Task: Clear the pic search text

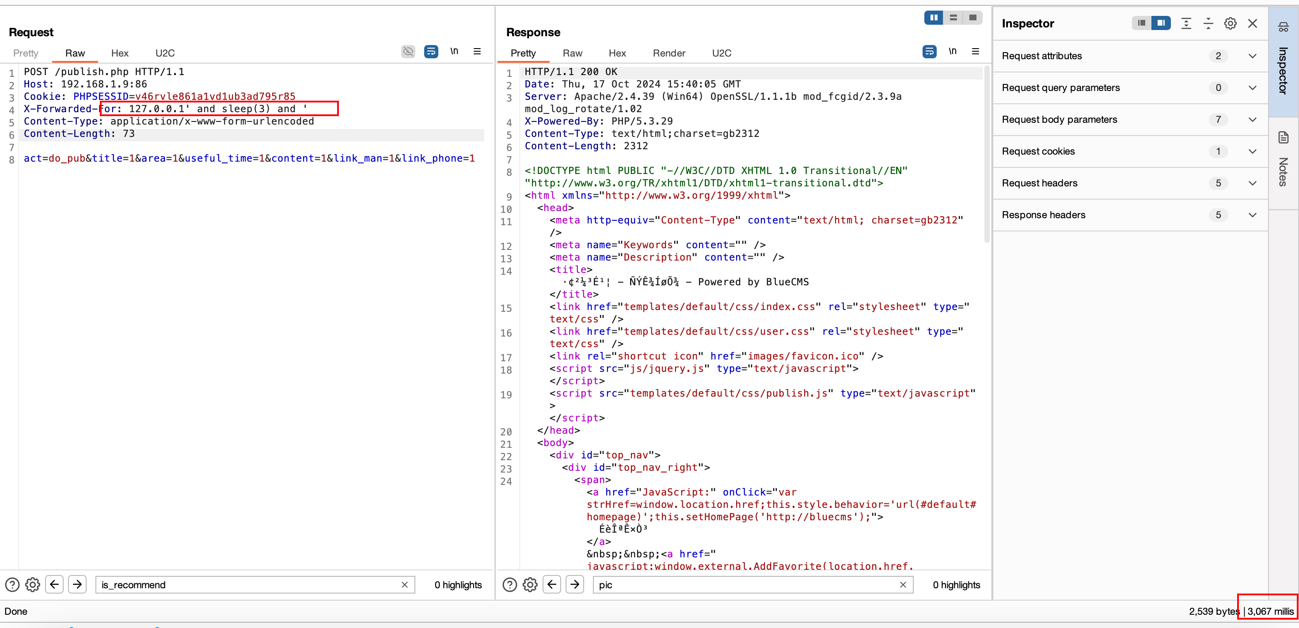Action: [x=903, y=585]
